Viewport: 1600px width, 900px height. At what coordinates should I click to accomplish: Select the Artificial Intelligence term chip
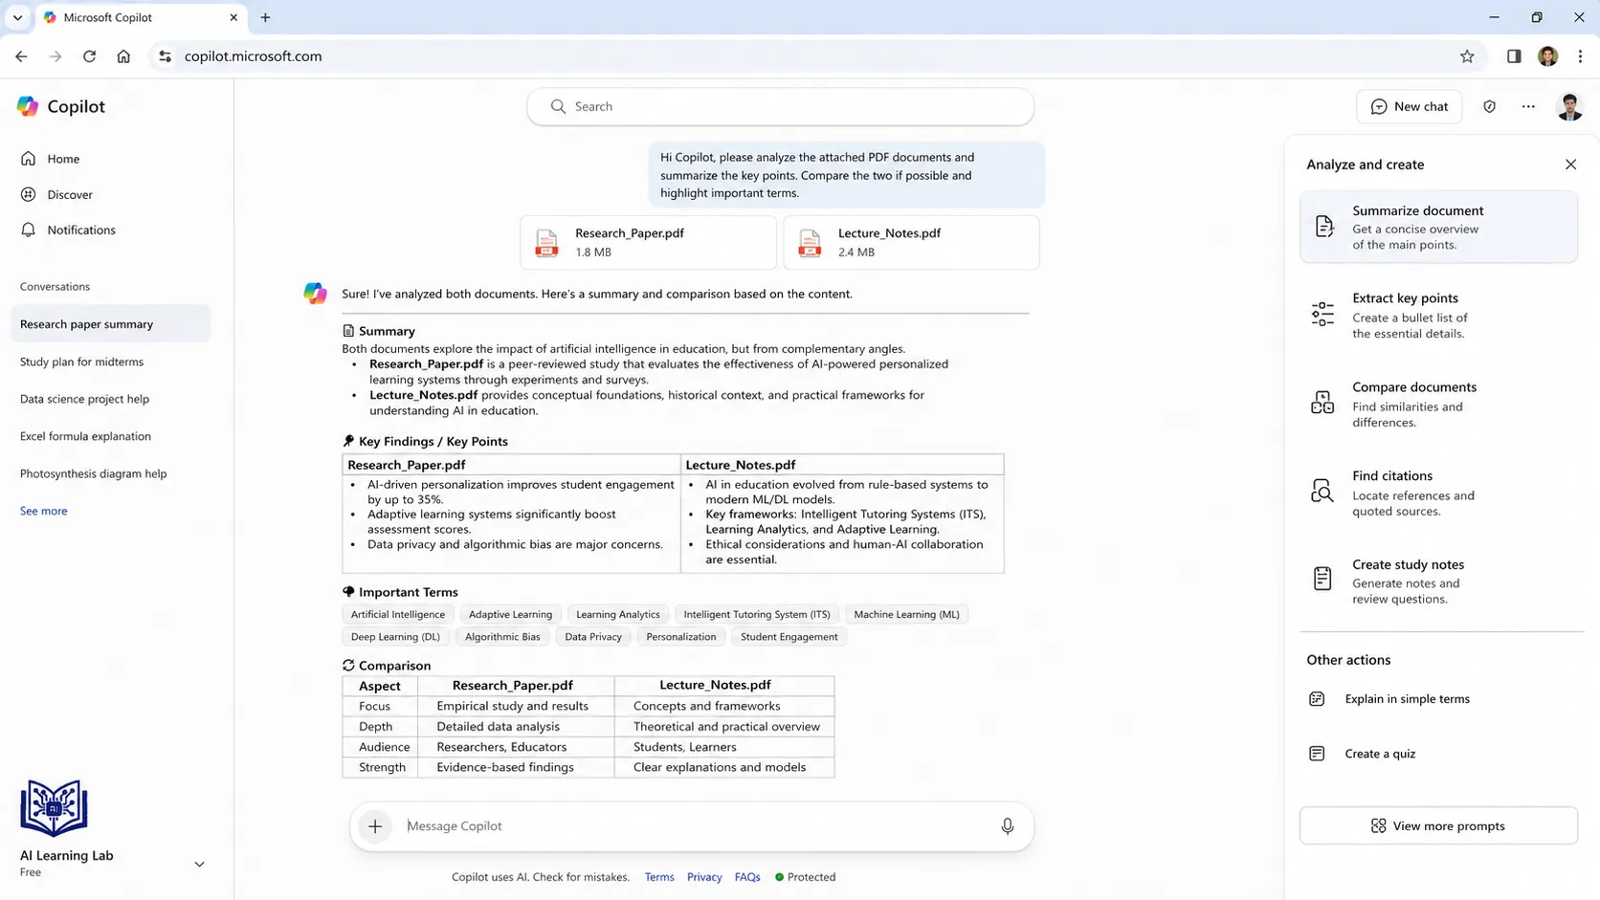click(398, 614)
